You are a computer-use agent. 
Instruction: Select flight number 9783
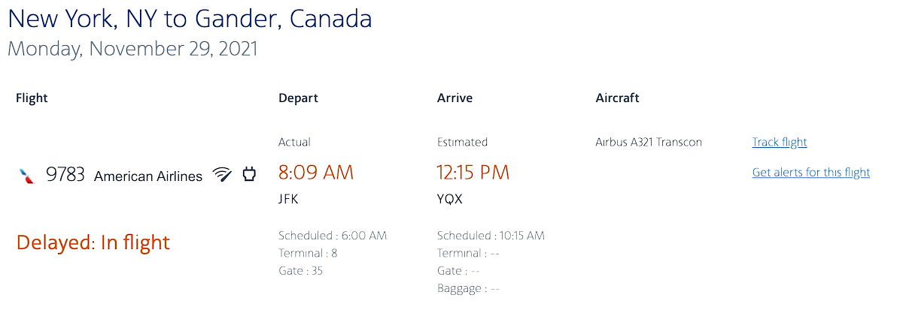pyautogui.click(x=65, y=175)
